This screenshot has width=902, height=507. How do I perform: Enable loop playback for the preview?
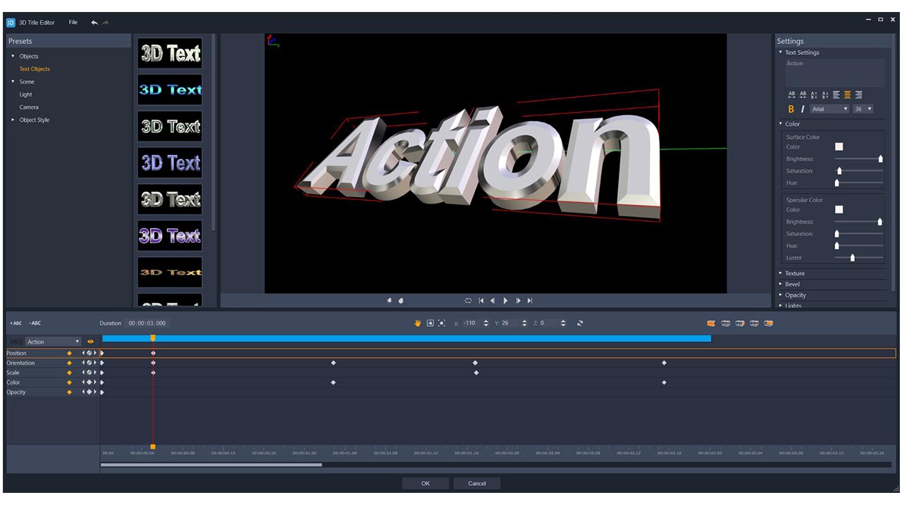pyautogui.click(x=467, y=300)
